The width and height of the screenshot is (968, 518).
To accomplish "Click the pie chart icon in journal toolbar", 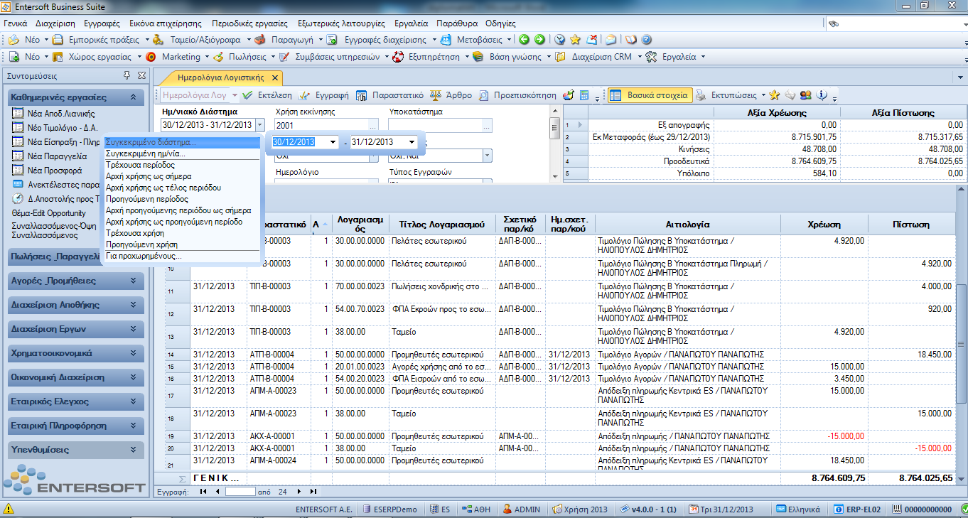I will pyautogui.click(x=569, y=95).
